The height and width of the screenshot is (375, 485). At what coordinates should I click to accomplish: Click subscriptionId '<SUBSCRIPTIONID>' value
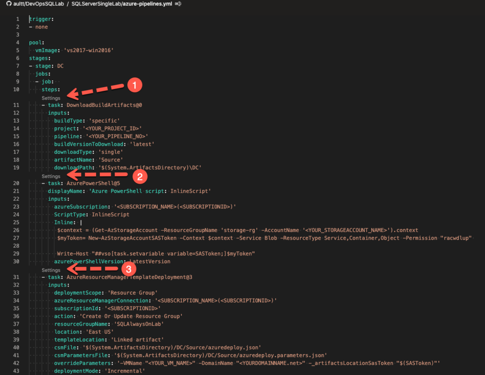pos(133,308)
